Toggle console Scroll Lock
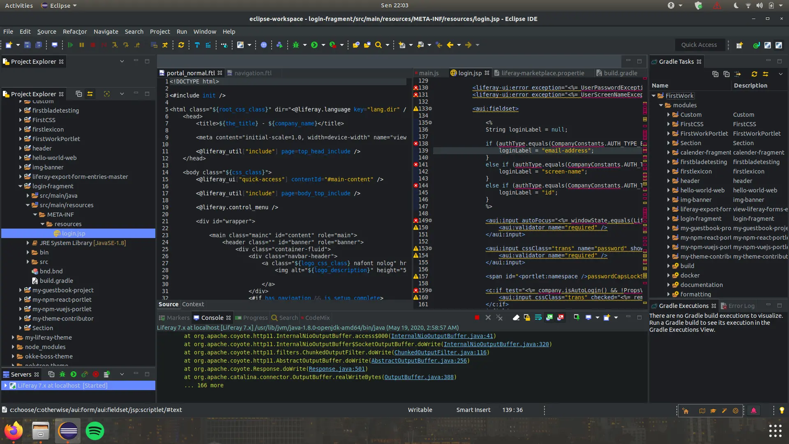This screenshot has height=444, width=789. point(527,317)
